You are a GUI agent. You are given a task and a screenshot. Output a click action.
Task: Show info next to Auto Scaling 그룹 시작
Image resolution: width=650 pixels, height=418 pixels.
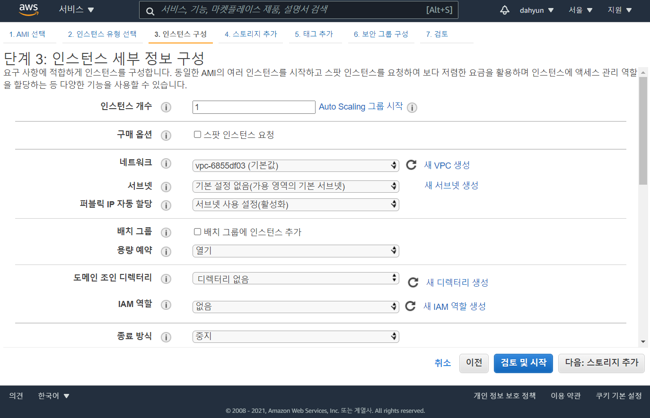[412, 108]
